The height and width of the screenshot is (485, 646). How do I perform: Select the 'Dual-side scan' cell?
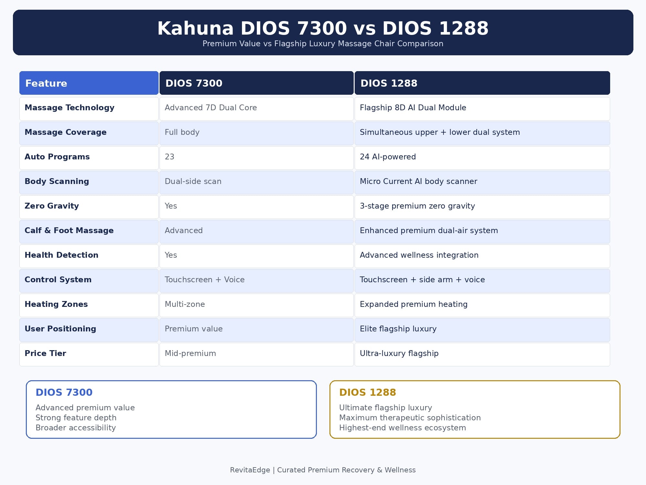tap(256, 183)
